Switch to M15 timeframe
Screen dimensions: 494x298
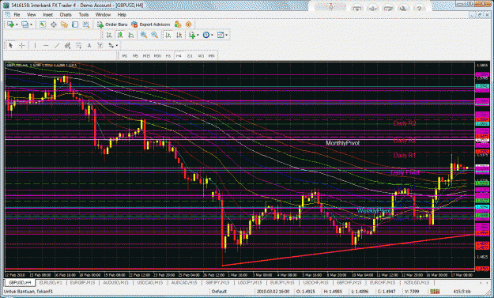pyautogui.click(x=146, y=56)
